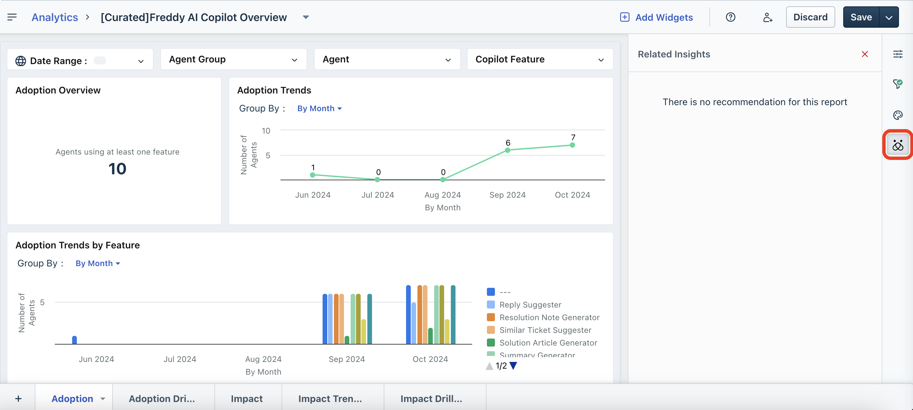Toggle the Related Insights binoculars icon
913x410 pixels.
tap(897, 145)
